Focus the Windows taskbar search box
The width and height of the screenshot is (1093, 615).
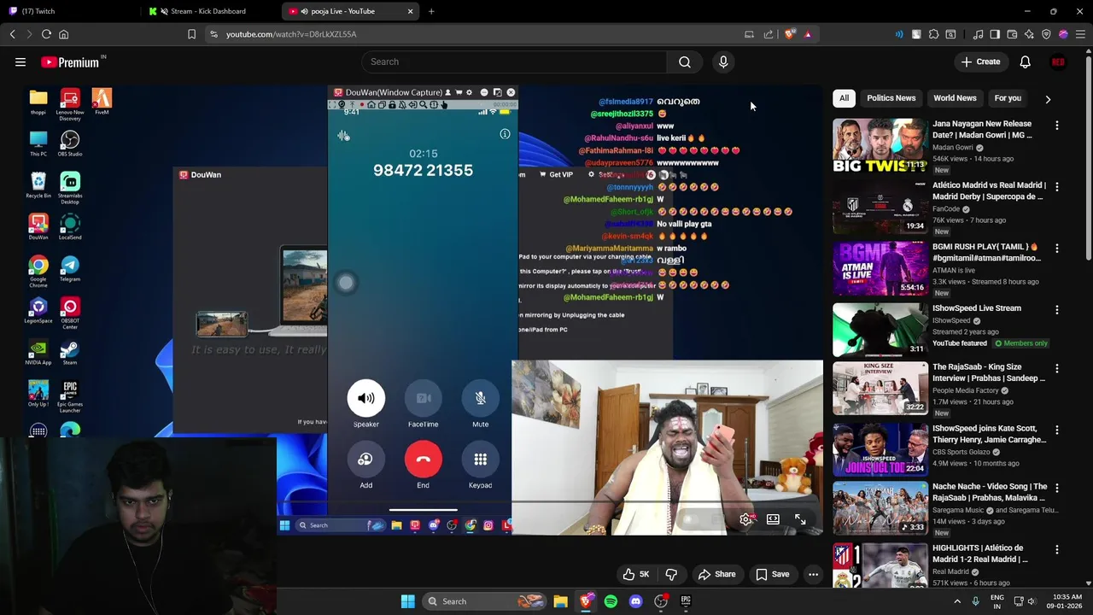point(483,601)
